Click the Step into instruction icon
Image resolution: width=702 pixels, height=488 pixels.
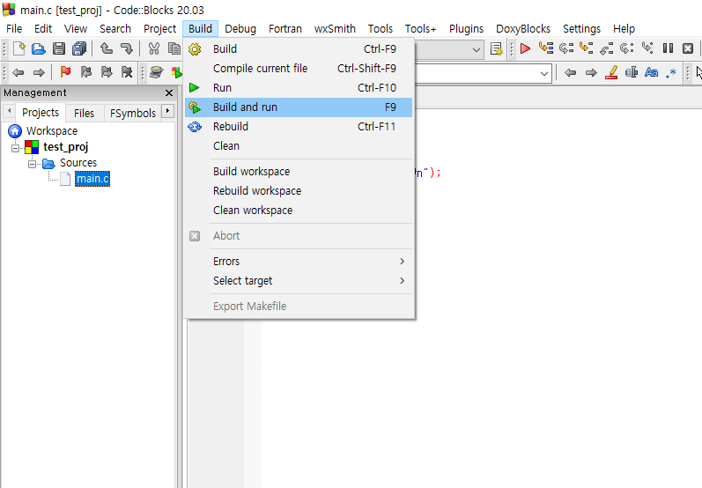(647, 48)
